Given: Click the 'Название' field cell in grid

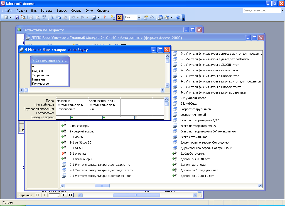Looking at the screenshot, I should coord(72,101).
